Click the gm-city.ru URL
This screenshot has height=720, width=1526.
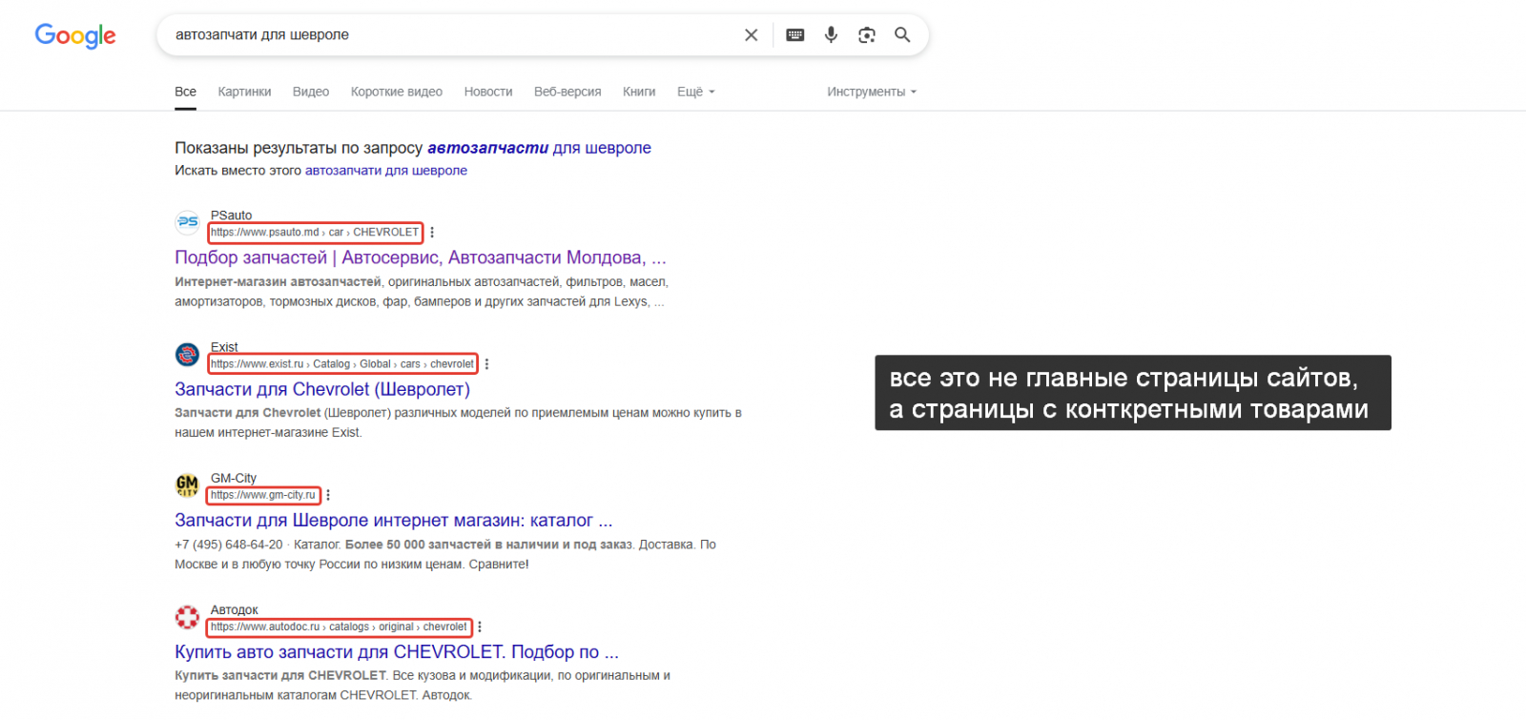pos(263,496)
